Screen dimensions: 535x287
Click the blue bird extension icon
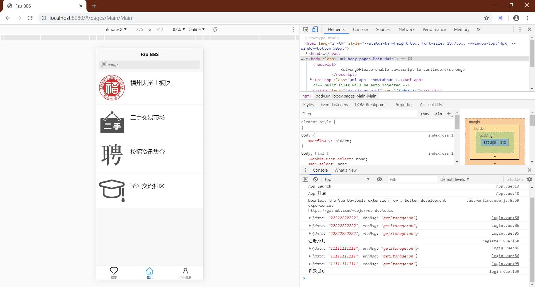(501, 18)
